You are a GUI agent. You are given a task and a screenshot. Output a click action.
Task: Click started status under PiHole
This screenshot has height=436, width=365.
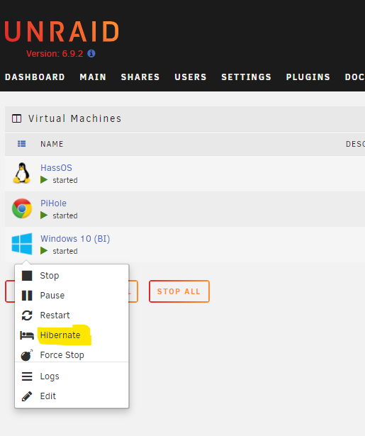click(x=65, y=216)
